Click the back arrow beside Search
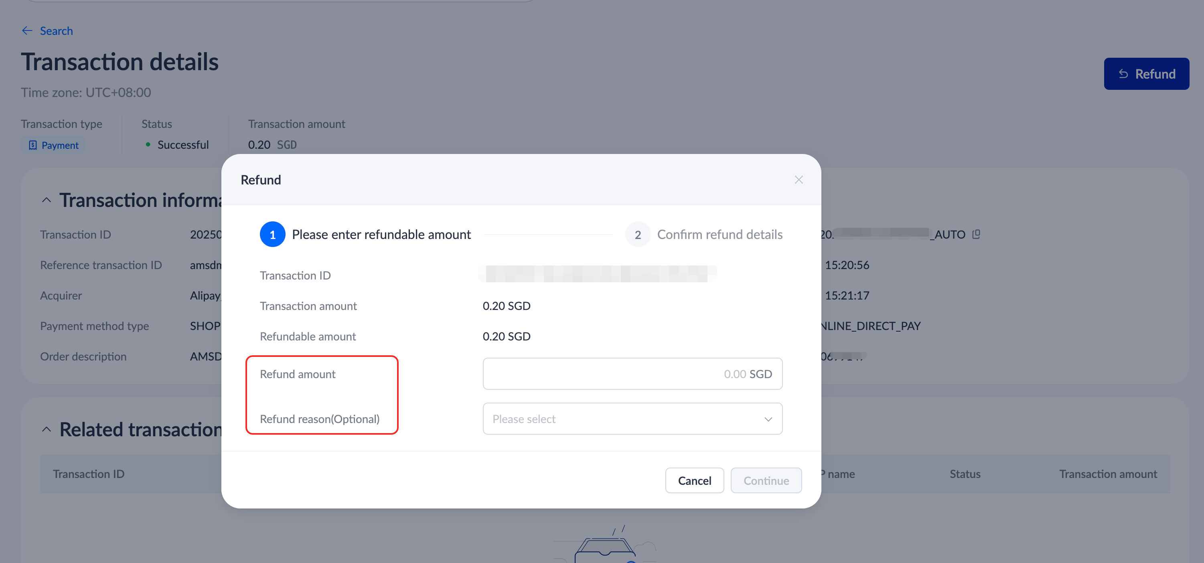The height and width of the screenshot is (563, 1204). pyautogui.click(x=27, y=31)
